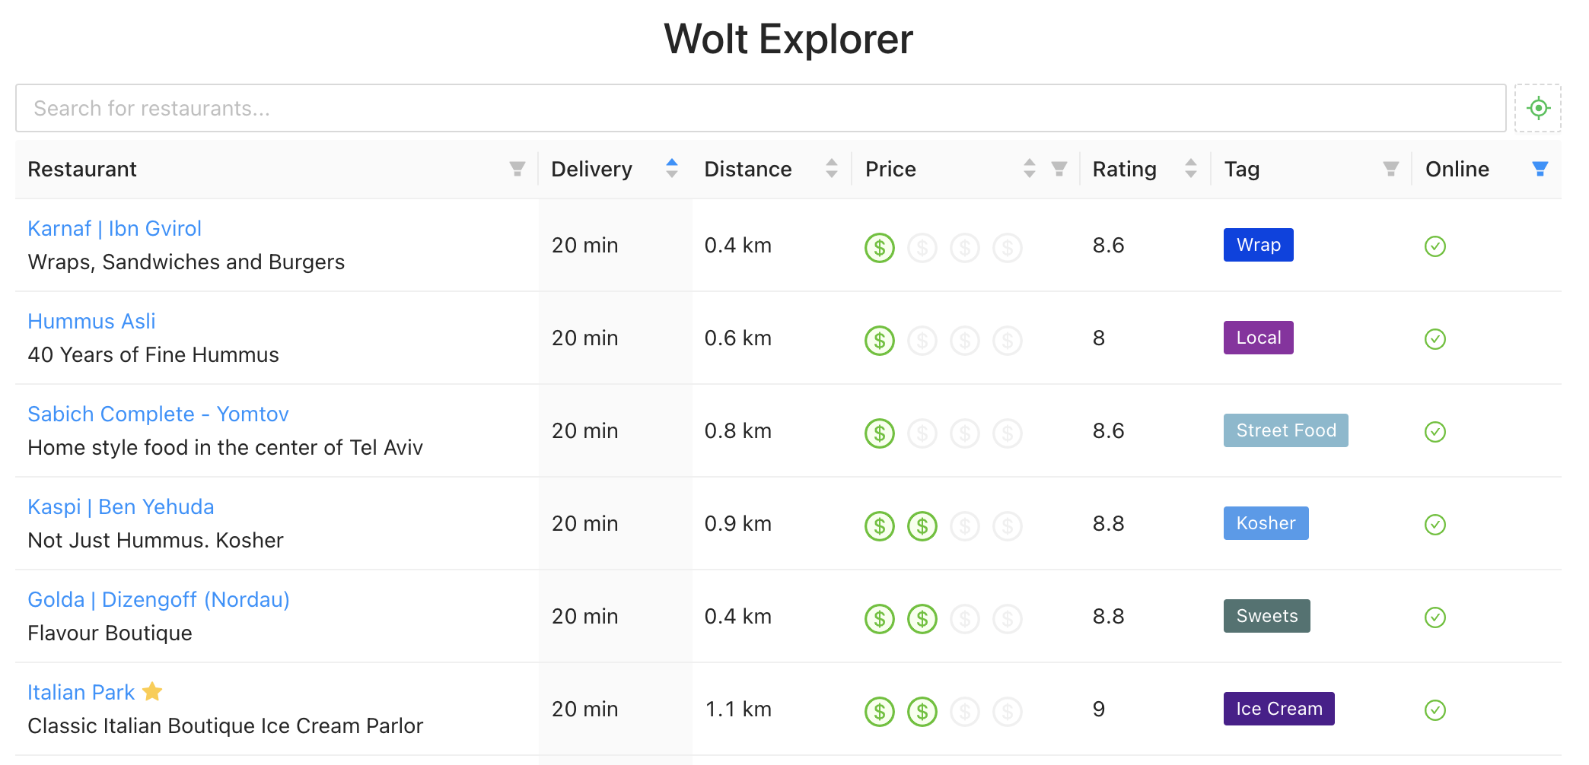Click the star next to Italian Park

point(152,691)
